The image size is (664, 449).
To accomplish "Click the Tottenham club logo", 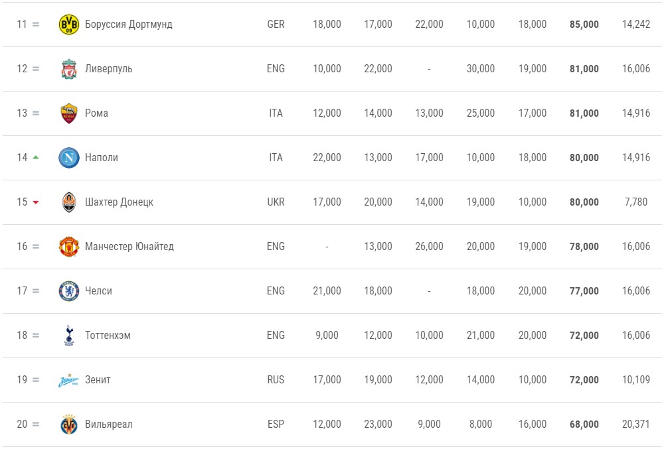I will 68,336.
